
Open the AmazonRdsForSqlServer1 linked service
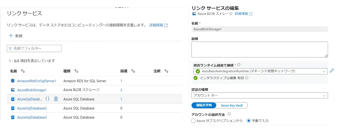(x=36, y=81)
